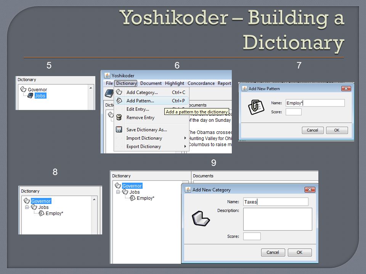The height and width of the screenshot is (274, 366).
Task: Click the Dictionary panel header in panel 9
Action: [121, 176]
